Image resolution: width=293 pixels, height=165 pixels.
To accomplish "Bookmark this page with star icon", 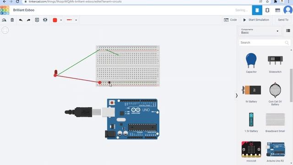I will point(267,1).
